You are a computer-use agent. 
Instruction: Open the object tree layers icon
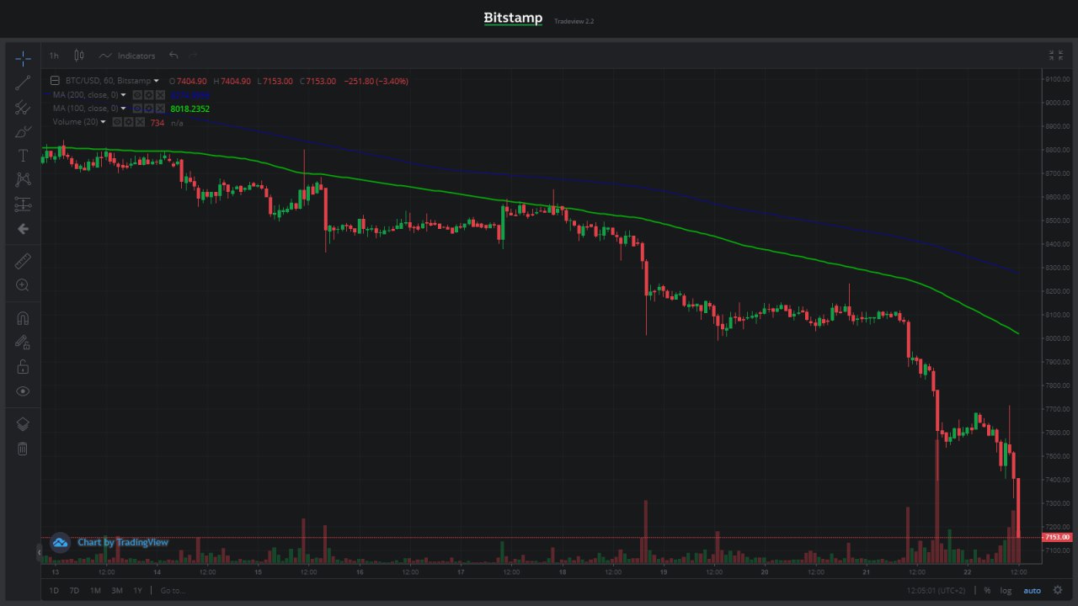tap(23, 424)
